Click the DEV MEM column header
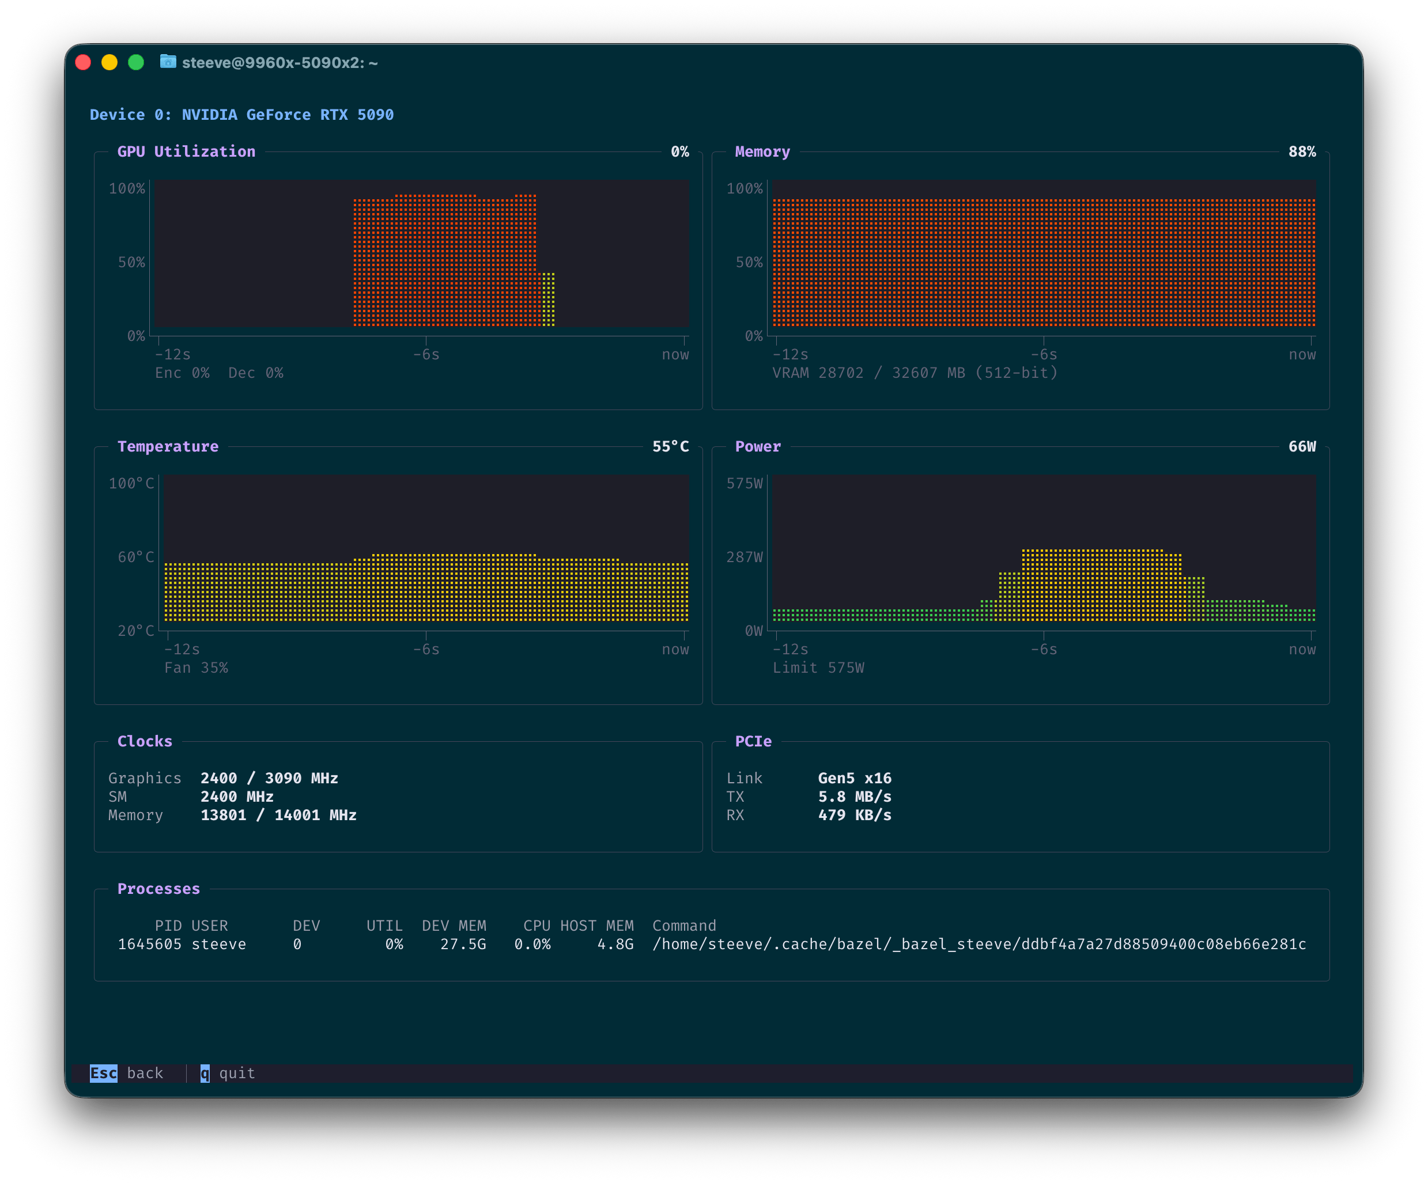 (x=454, y=926)
